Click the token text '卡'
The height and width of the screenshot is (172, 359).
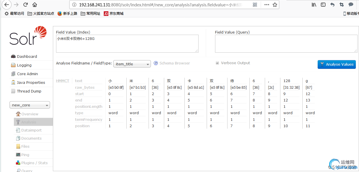click(x=189, y=81)
